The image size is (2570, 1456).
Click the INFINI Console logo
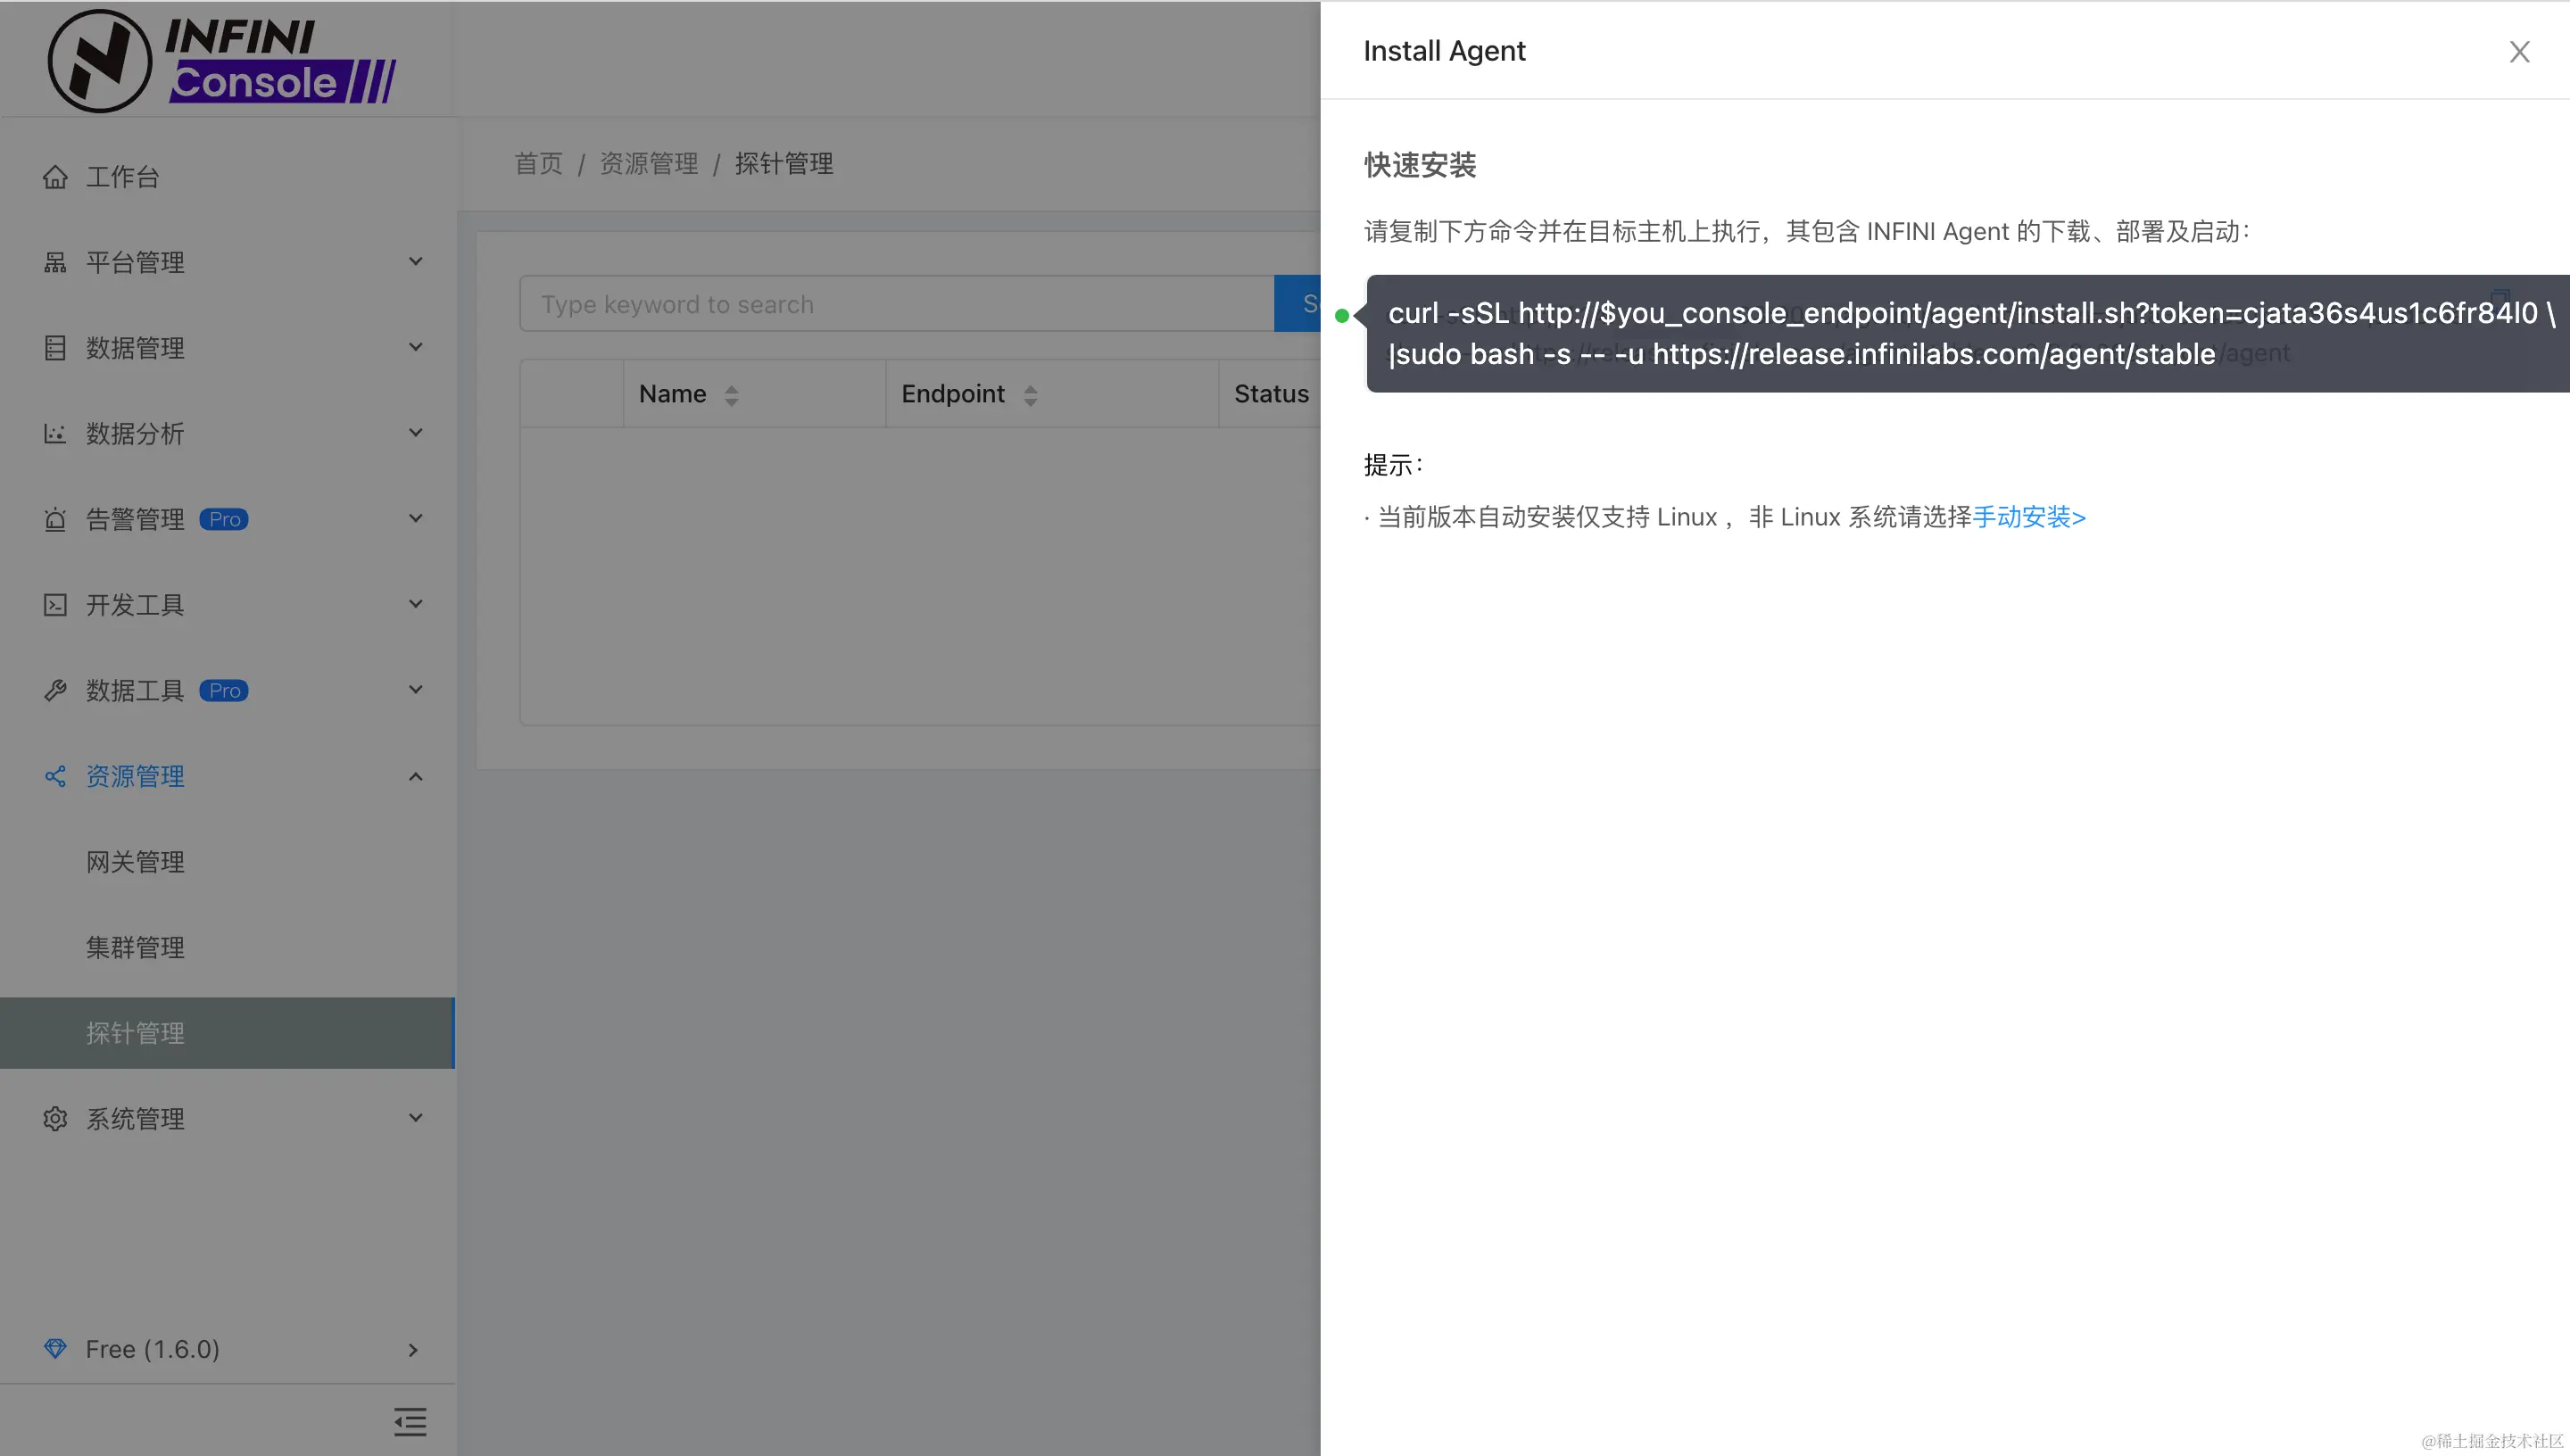pos(222,60)
